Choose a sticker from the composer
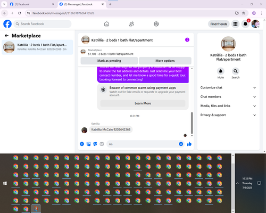Image resolution: width=266 pixels, height=213 pixels. coord(95,144)
